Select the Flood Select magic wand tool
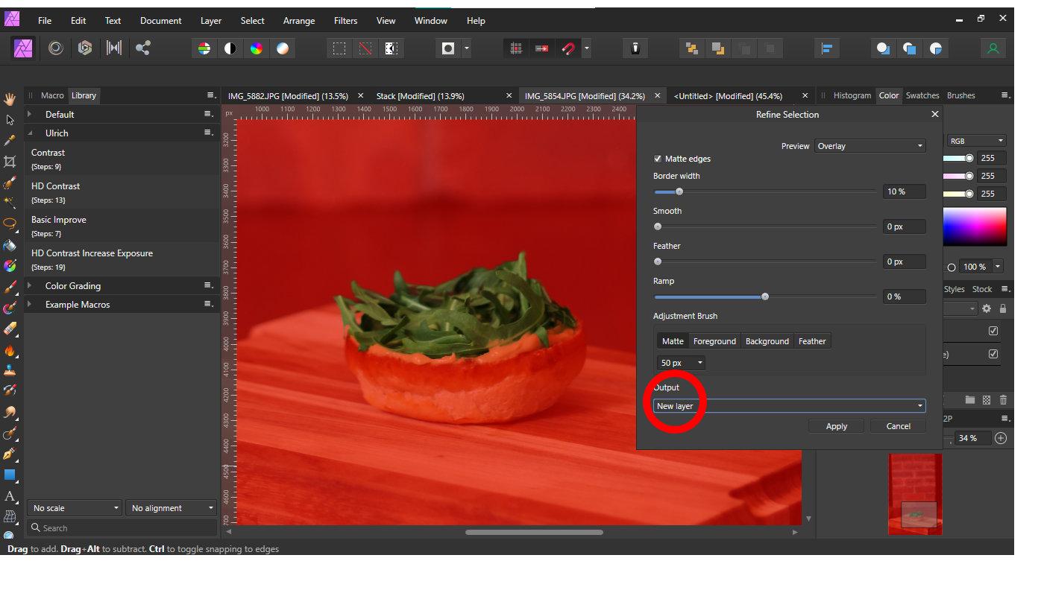Image resolution: width=1044 pixels, height=596 pixels. tap(10, 203)
